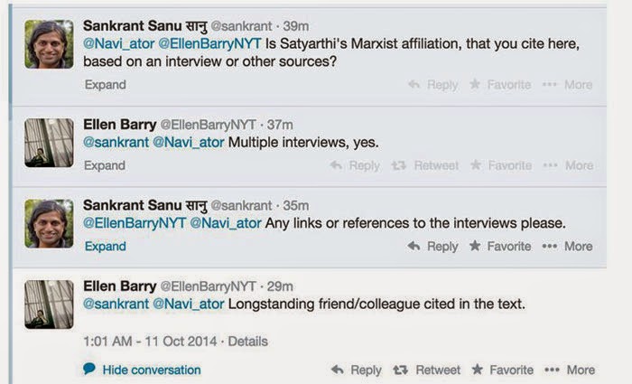Image resolution: width=632 pixels, height=384 pixels.
Task: Open Details link beside the 1:01 AM timestamp
Action: click(247, 342)
